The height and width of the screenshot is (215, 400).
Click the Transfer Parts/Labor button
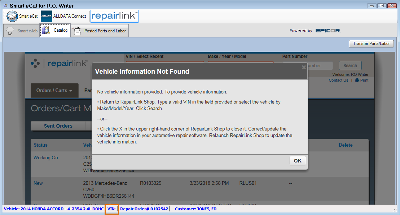pyautogui.click(x=371, y=43)
